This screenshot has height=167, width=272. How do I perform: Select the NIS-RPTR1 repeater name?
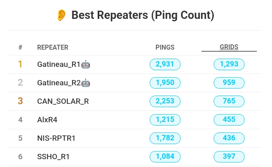click(56, 138)
